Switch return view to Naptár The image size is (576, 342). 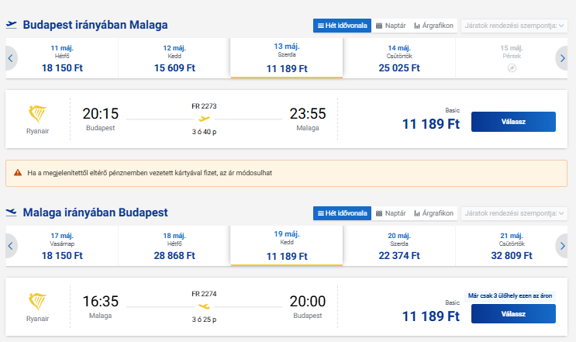tap(391, 213)
